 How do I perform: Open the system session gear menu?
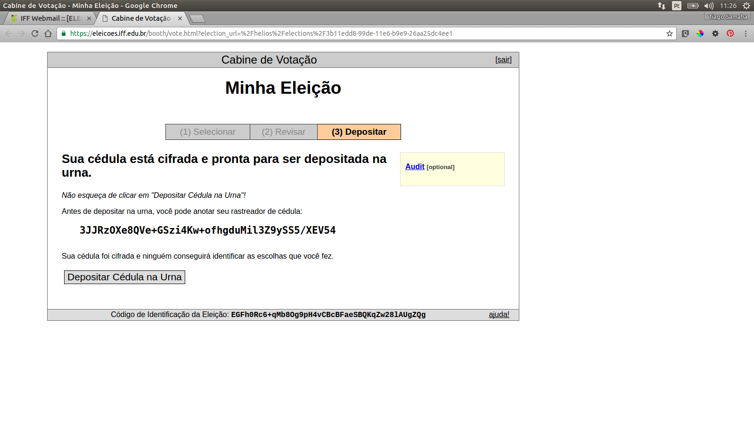(x=746, y=6)
